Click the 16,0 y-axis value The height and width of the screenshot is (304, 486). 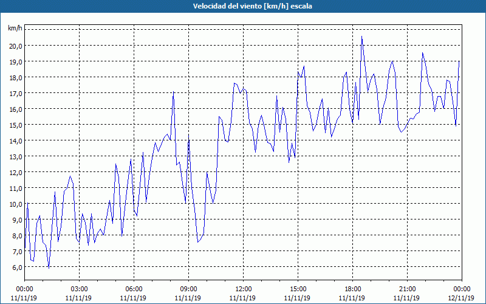(x=16, y=109)
